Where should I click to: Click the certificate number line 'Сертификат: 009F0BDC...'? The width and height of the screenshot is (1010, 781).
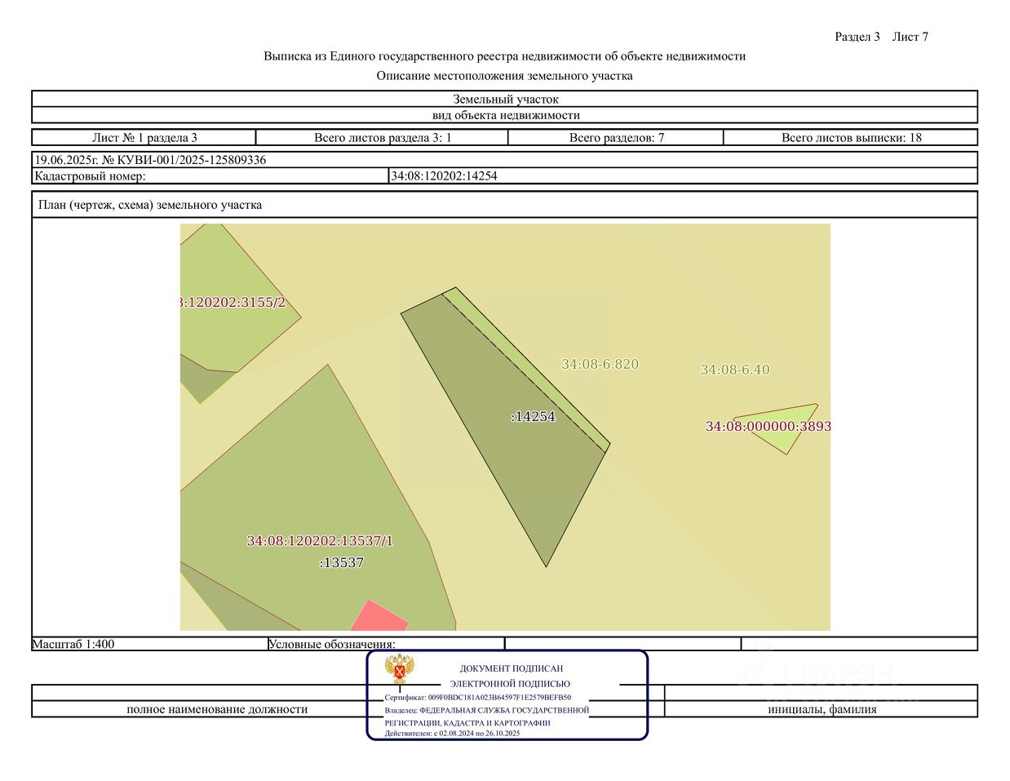pos(478,698)
